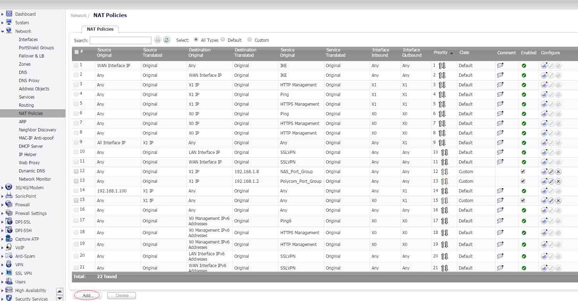
Task: Edit NAT policy 13 with pencil icon
Action: (551, 181)
